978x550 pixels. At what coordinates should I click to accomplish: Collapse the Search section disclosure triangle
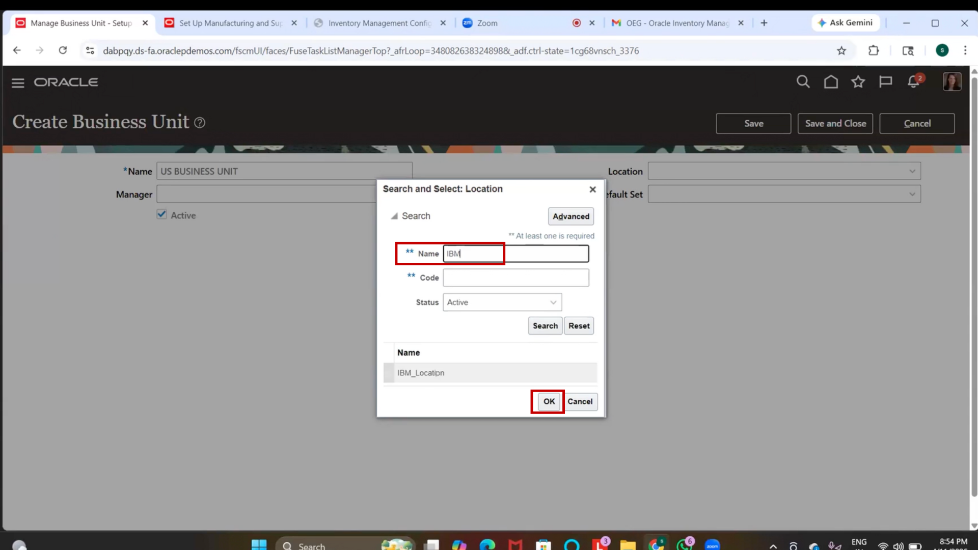(x=394, y=216)
